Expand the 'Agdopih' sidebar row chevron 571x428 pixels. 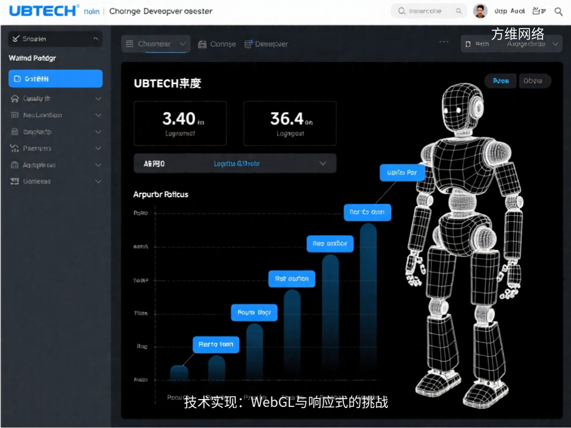click(98, 165)
